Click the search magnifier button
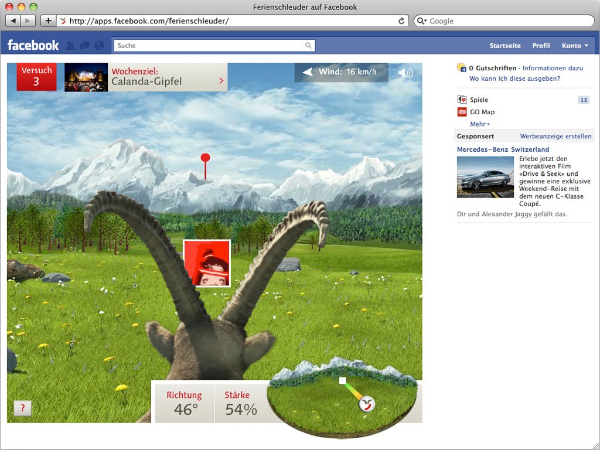 click(x=308, y=46)
